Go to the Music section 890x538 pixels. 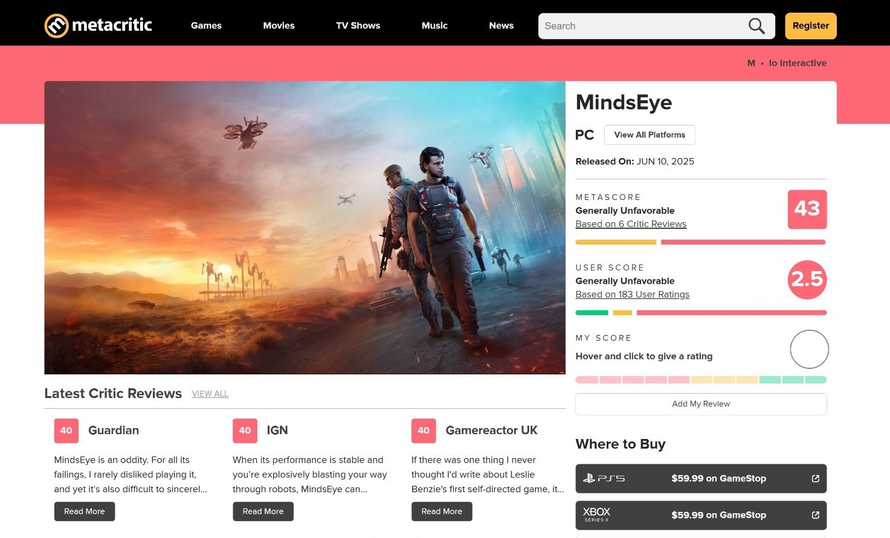tap(434, 25)
